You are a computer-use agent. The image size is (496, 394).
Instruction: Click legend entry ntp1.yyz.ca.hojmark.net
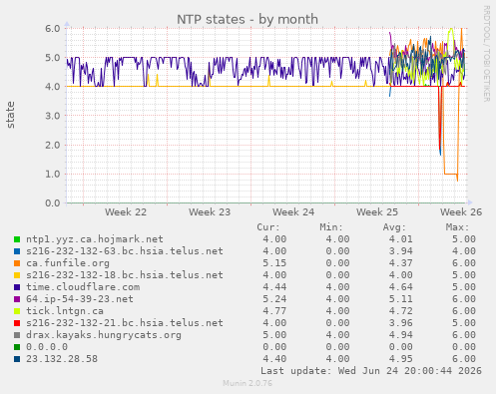click(95, 239)
